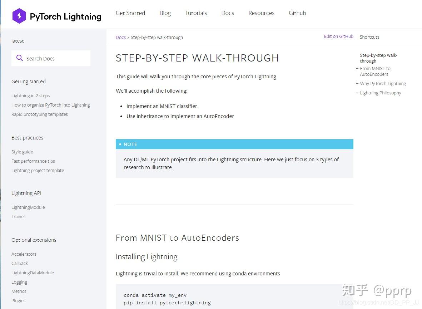
Task: Open the LightningModule documentation
Action: point(28,207)
